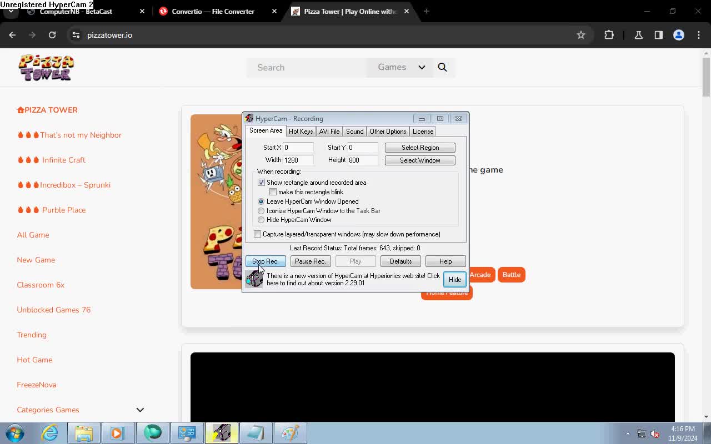Open That's not my Neighbor link
Image resolution: width=711 pixels, height=444 pixels.
[x=81, y=135]
